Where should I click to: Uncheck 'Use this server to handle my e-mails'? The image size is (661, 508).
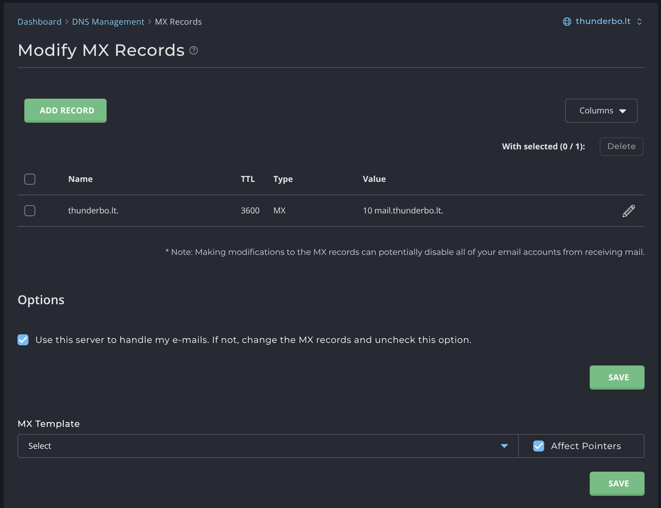pyautogui.click(x=23, y=340)
